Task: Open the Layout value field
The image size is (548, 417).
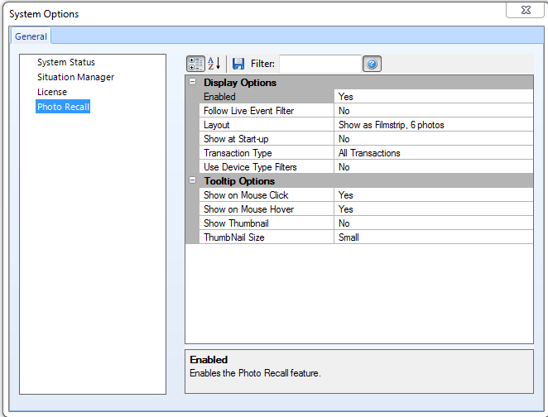Action: [x=433, y=125]
